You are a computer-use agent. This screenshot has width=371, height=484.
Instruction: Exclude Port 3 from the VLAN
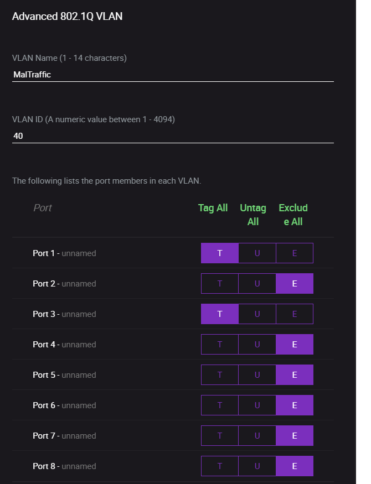[295, 314]
